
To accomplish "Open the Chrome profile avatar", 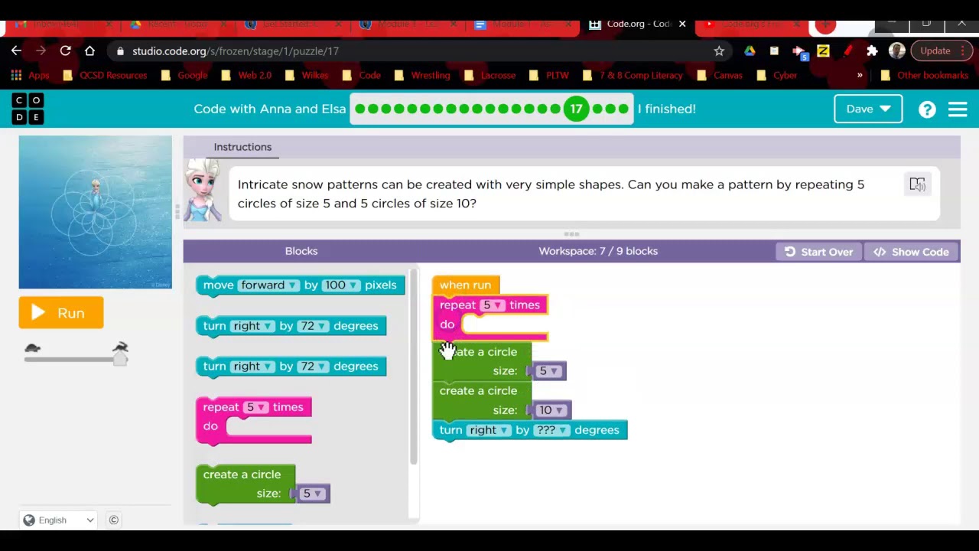I will 897,51.
